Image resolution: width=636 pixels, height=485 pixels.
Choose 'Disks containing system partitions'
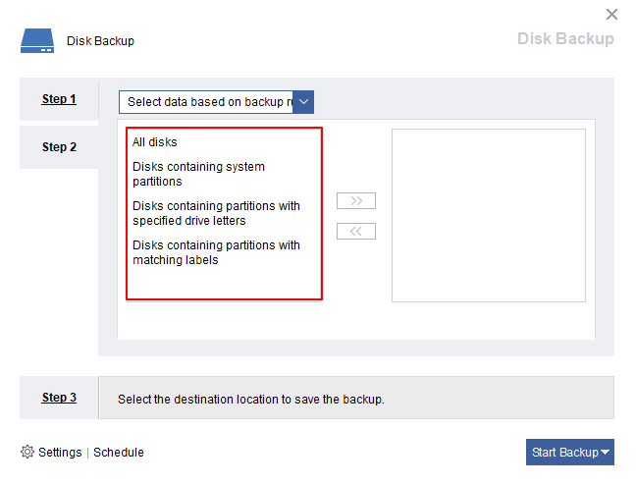click(198, 174)
